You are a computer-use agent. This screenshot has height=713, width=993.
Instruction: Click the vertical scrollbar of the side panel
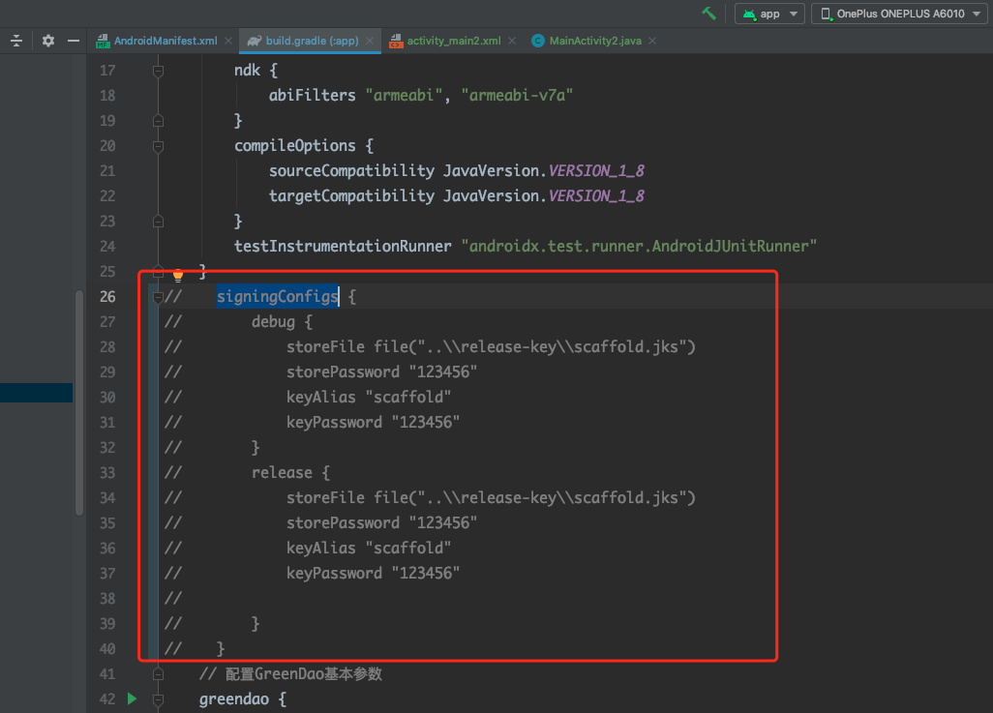[79, 402]
